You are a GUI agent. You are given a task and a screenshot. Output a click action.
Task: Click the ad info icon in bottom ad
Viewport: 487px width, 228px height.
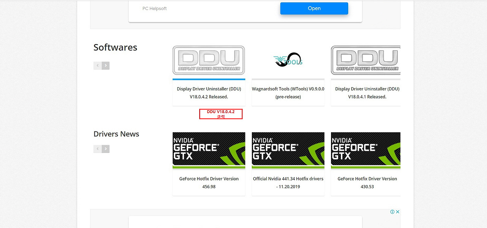(392, 212)
